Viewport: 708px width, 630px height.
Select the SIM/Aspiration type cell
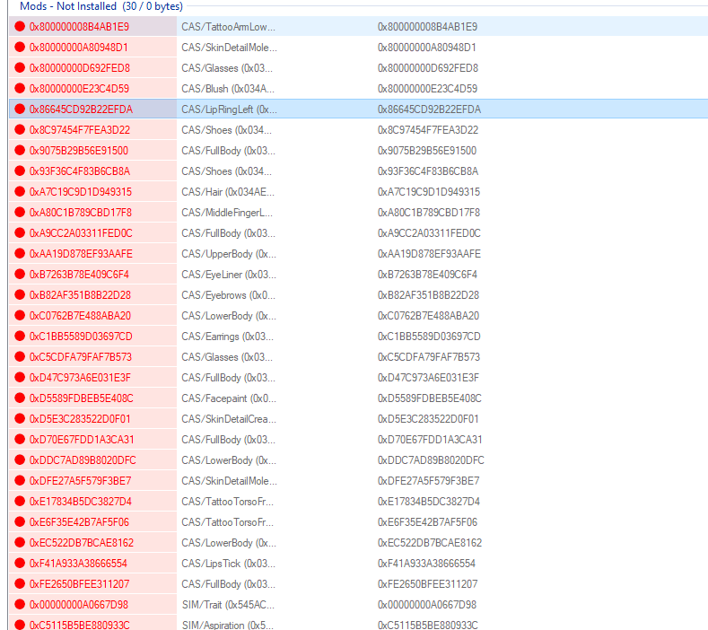coord(227,625)
